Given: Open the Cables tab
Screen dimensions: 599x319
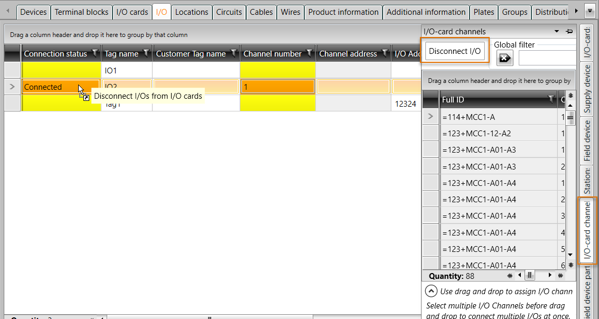Looking at the screenshot, I should (x=261, y=12).
